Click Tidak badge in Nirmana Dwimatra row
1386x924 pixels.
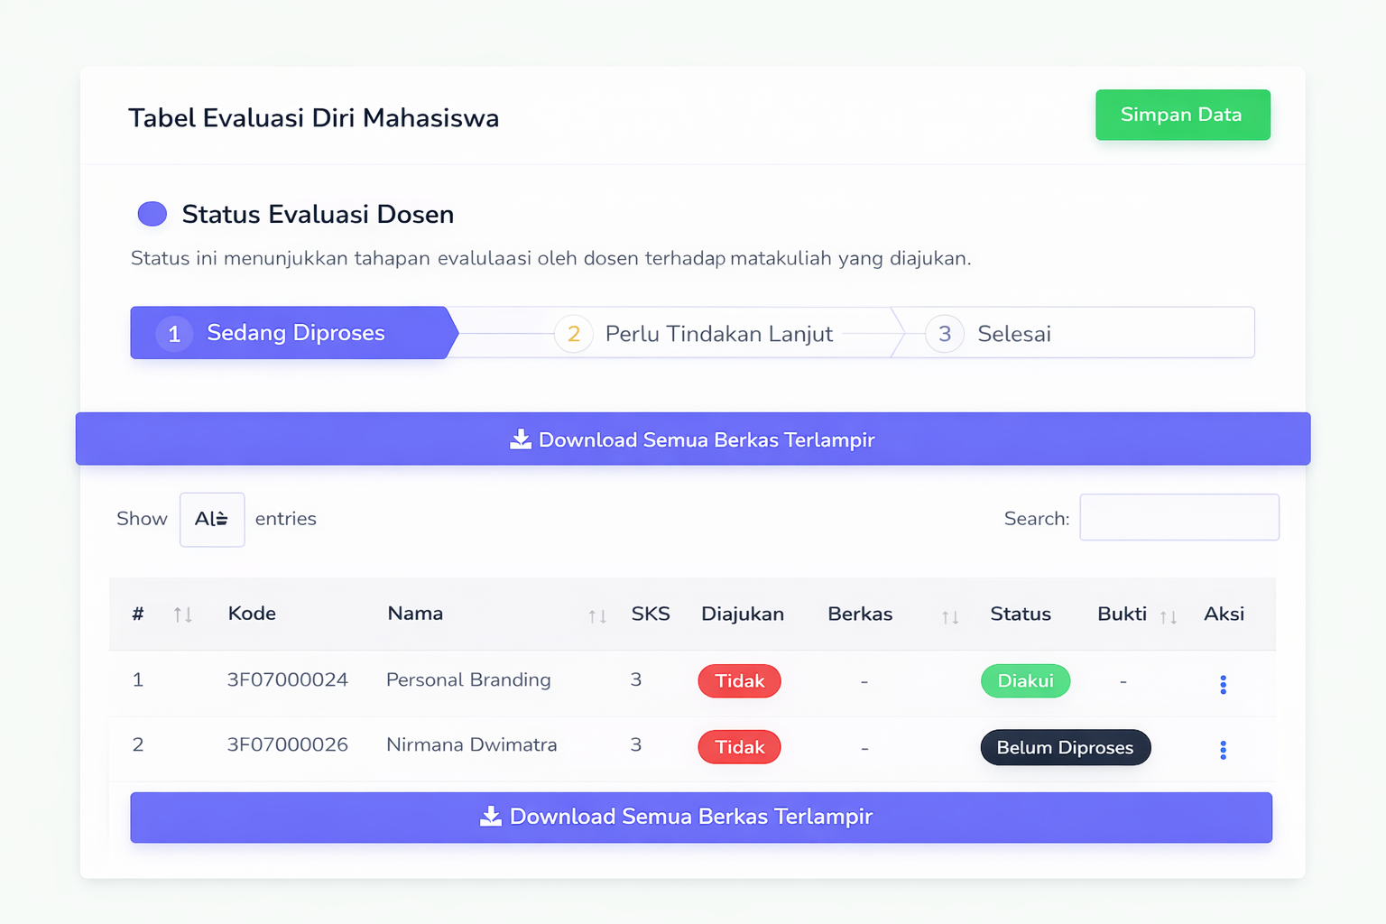tap(739, 747)
